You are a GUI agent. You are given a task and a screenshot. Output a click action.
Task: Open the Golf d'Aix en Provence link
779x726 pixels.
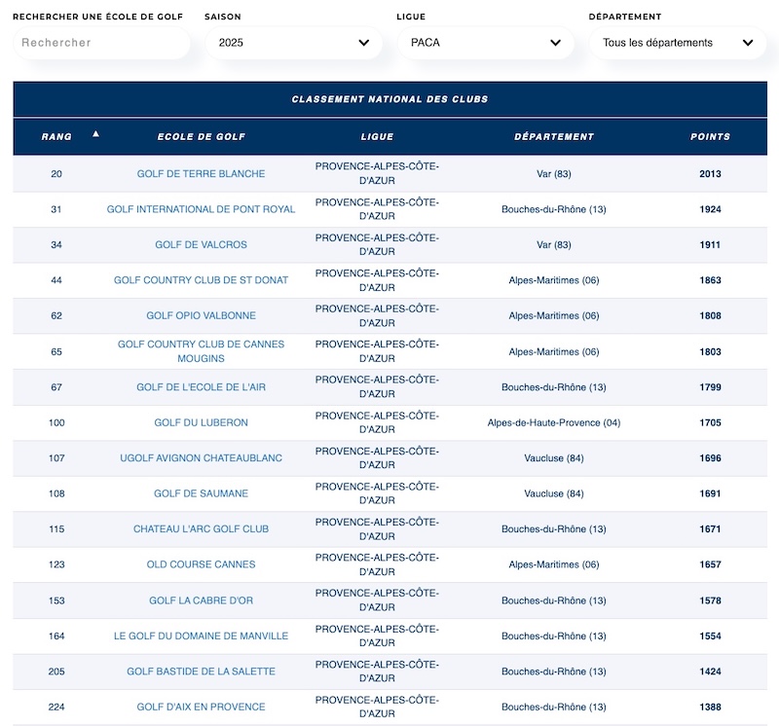(202, 707)
